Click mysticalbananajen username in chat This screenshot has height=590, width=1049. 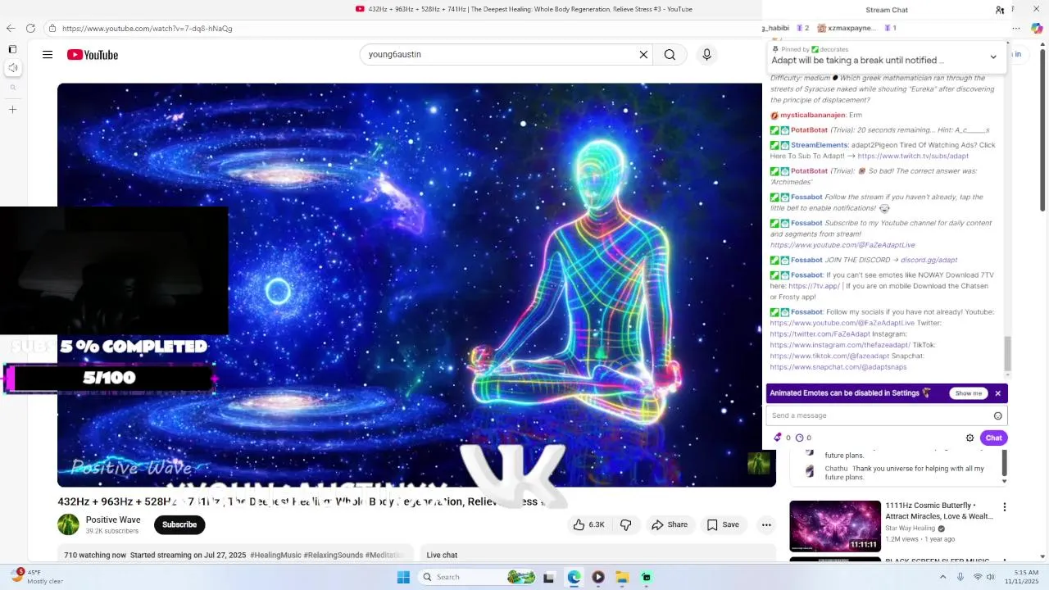(x=813, y=116)
